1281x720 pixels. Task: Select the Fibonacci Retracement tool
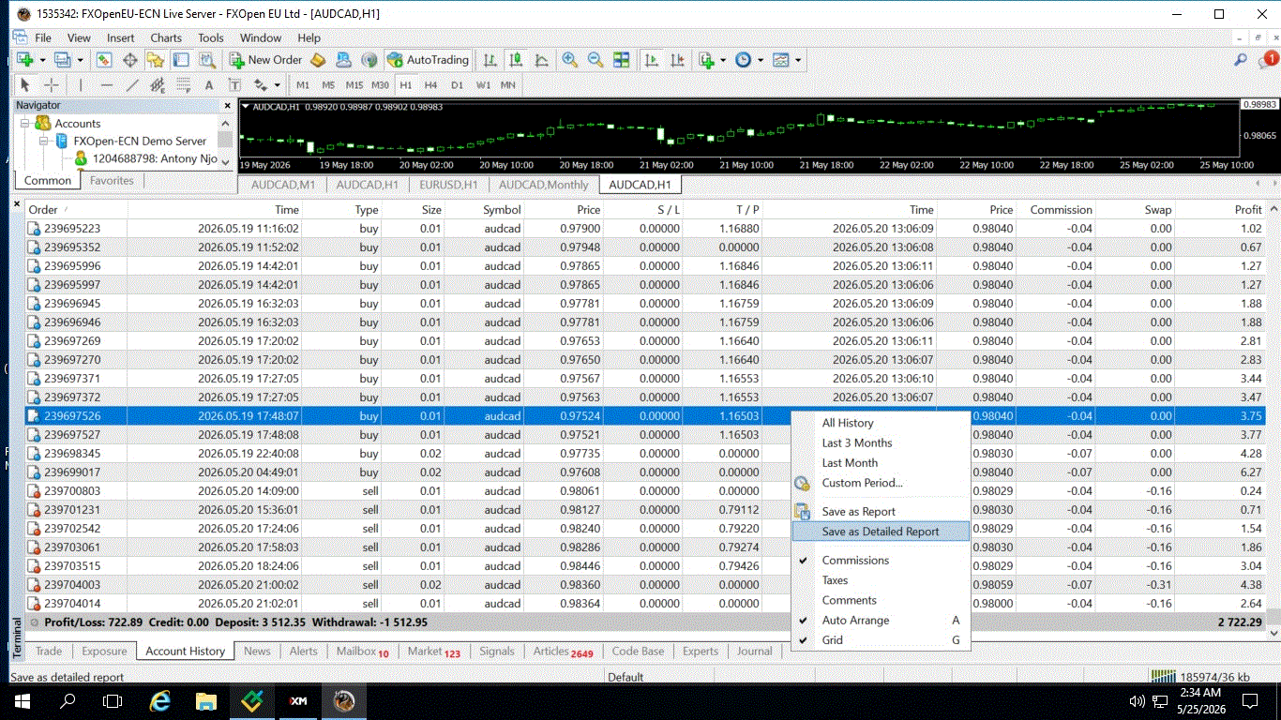(183, 84)
